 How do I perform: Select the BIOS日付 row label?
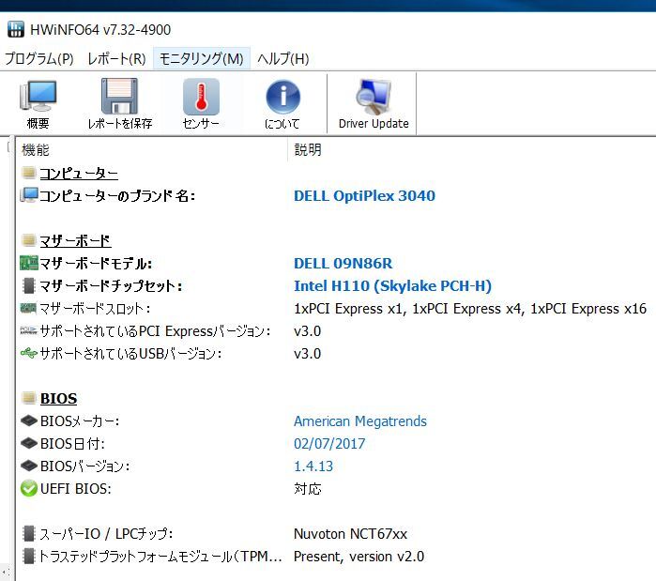point(72,444)
